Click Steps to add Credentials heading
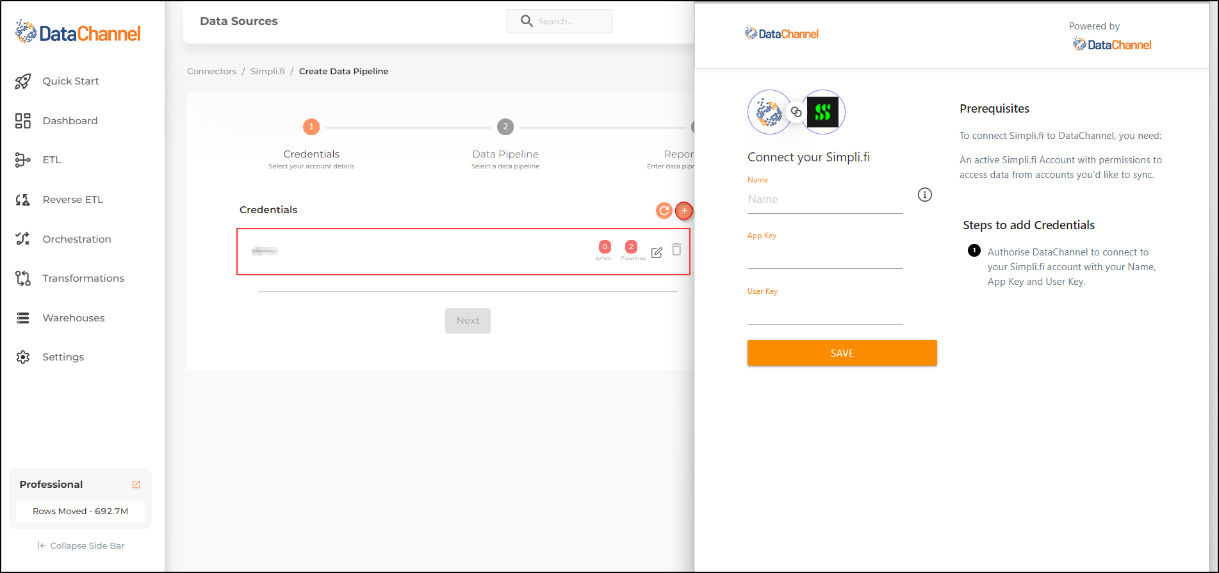Image resolution: width=1219 pixels, height=573 pixels. click(x=1029, y=225)
